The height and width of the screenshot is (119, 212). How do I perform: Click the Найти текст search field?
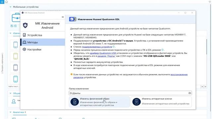[14, 87]
